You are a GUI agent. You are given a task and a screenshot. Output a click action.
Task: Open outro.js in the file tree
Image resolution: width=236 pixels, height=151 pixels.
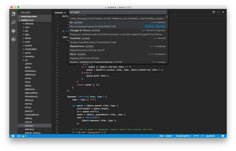click(x=35, y=122)
